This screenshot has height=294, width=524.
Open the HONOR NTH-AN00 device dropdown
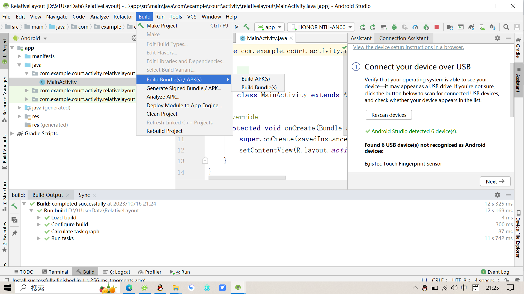[321, 27]
